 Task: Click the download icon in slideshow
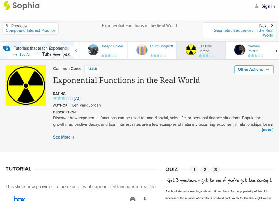(x=145, y=199)
